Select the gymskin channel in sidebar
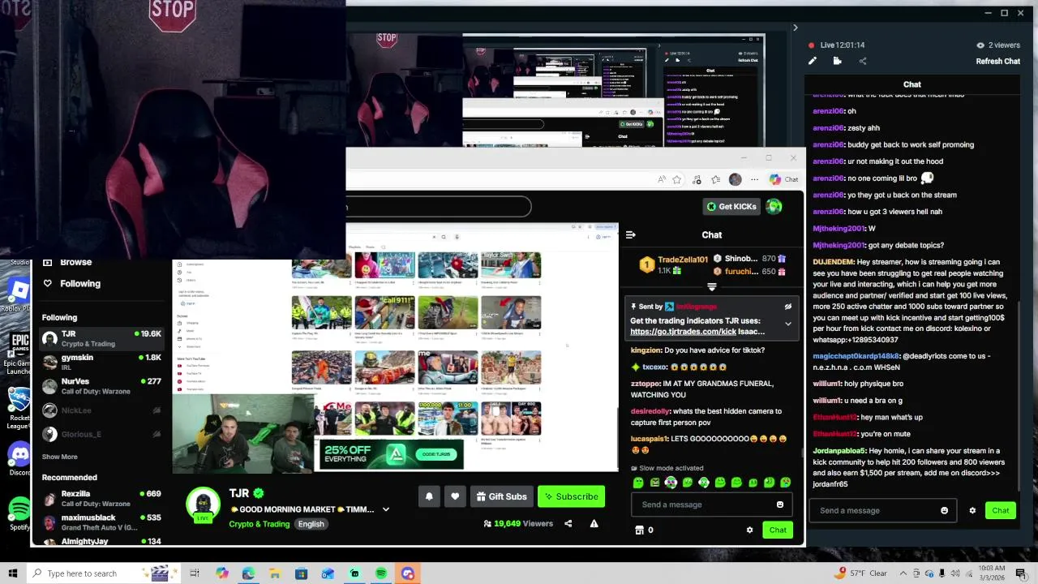The height and width of the screenshot is (584, 1038). point(101,362)
